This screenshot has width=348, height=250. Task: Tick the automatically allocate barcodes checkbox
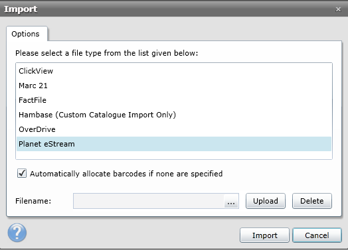click(x=22, y=173)
